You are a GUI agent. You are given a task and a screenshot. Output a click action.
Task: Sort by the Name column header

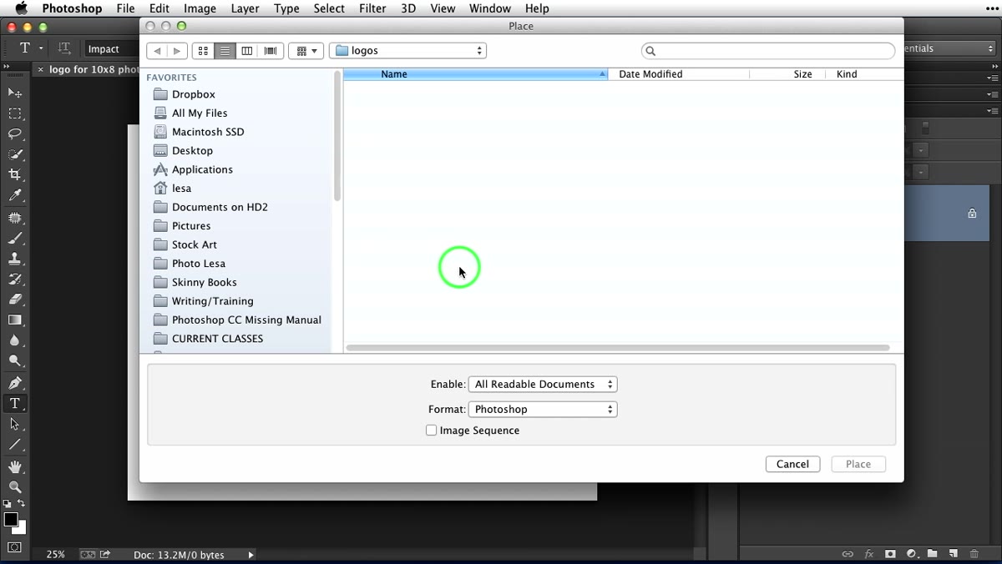point(475,74)
